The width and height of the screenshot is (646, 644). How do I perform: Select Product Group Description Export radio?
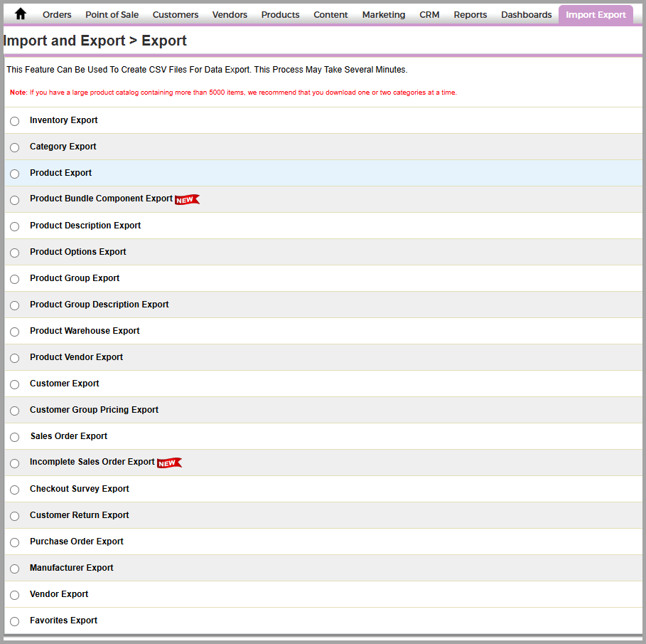pos(14,306)
